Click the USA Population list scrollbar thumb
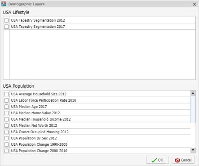Viewport: 199px width, 166px height. (193, 110)
